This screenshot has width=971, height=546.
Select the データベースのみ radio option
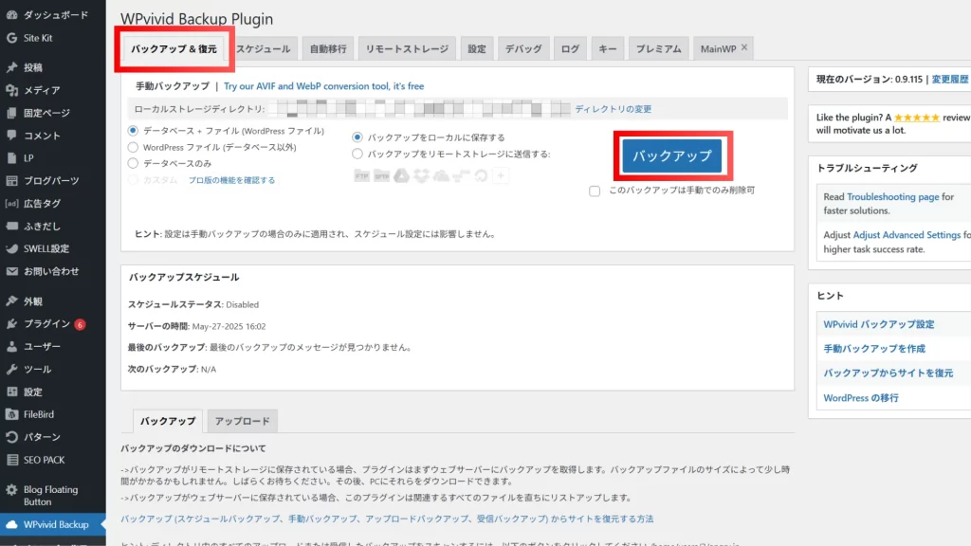pos(134,163)
